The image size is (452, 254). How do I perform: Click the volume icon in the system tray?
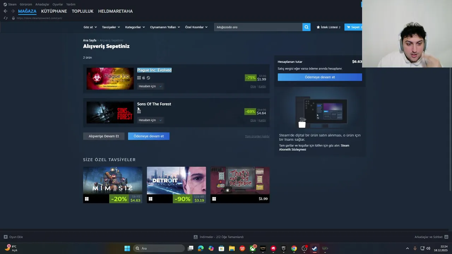coord(428,248)
